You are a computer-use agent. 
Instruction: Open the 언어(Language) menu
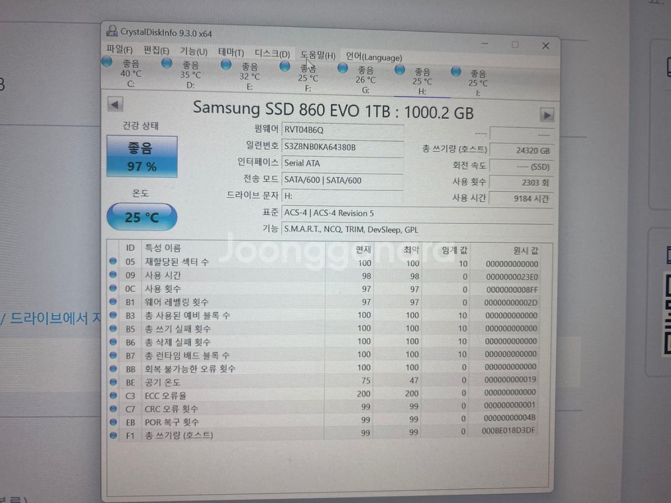[374, 56]
